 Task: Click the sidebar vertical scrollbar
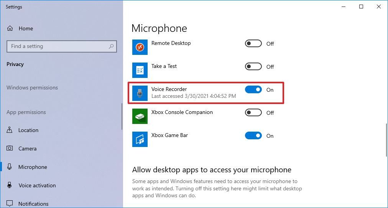122,116
